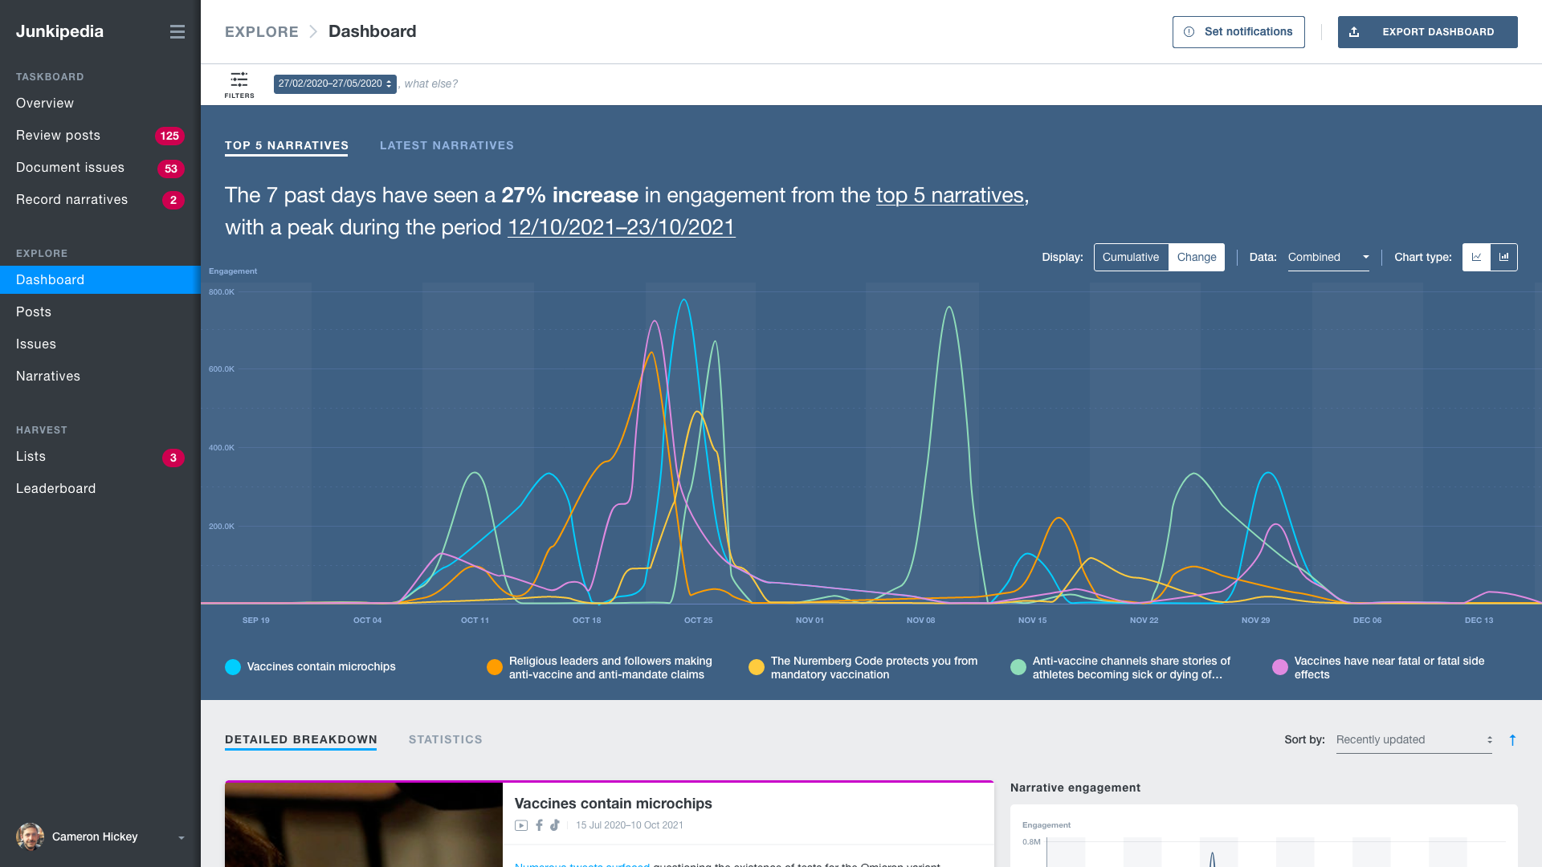Click the top 5 narratives link
The height and width of the screenshot is (867, 1542).
point(950,195)
